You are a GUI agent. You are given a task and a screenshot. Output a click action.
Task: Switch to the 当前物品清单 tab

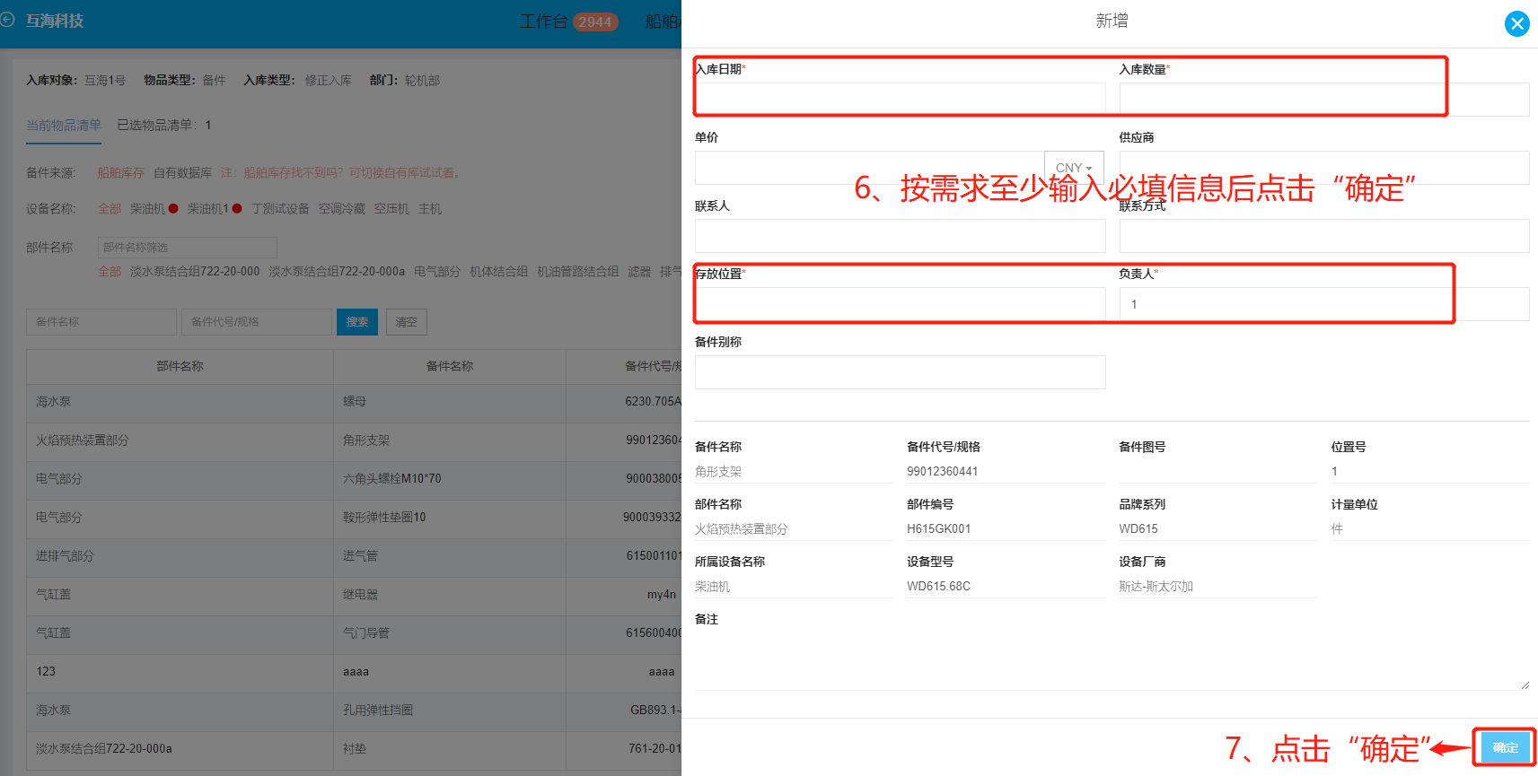[x=64, y=125]
